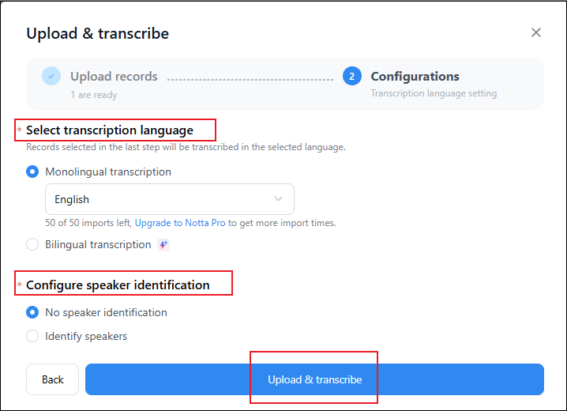Go back with the Back button
The height and width of the screenshot is (411, 567).
tap(52, 379)
